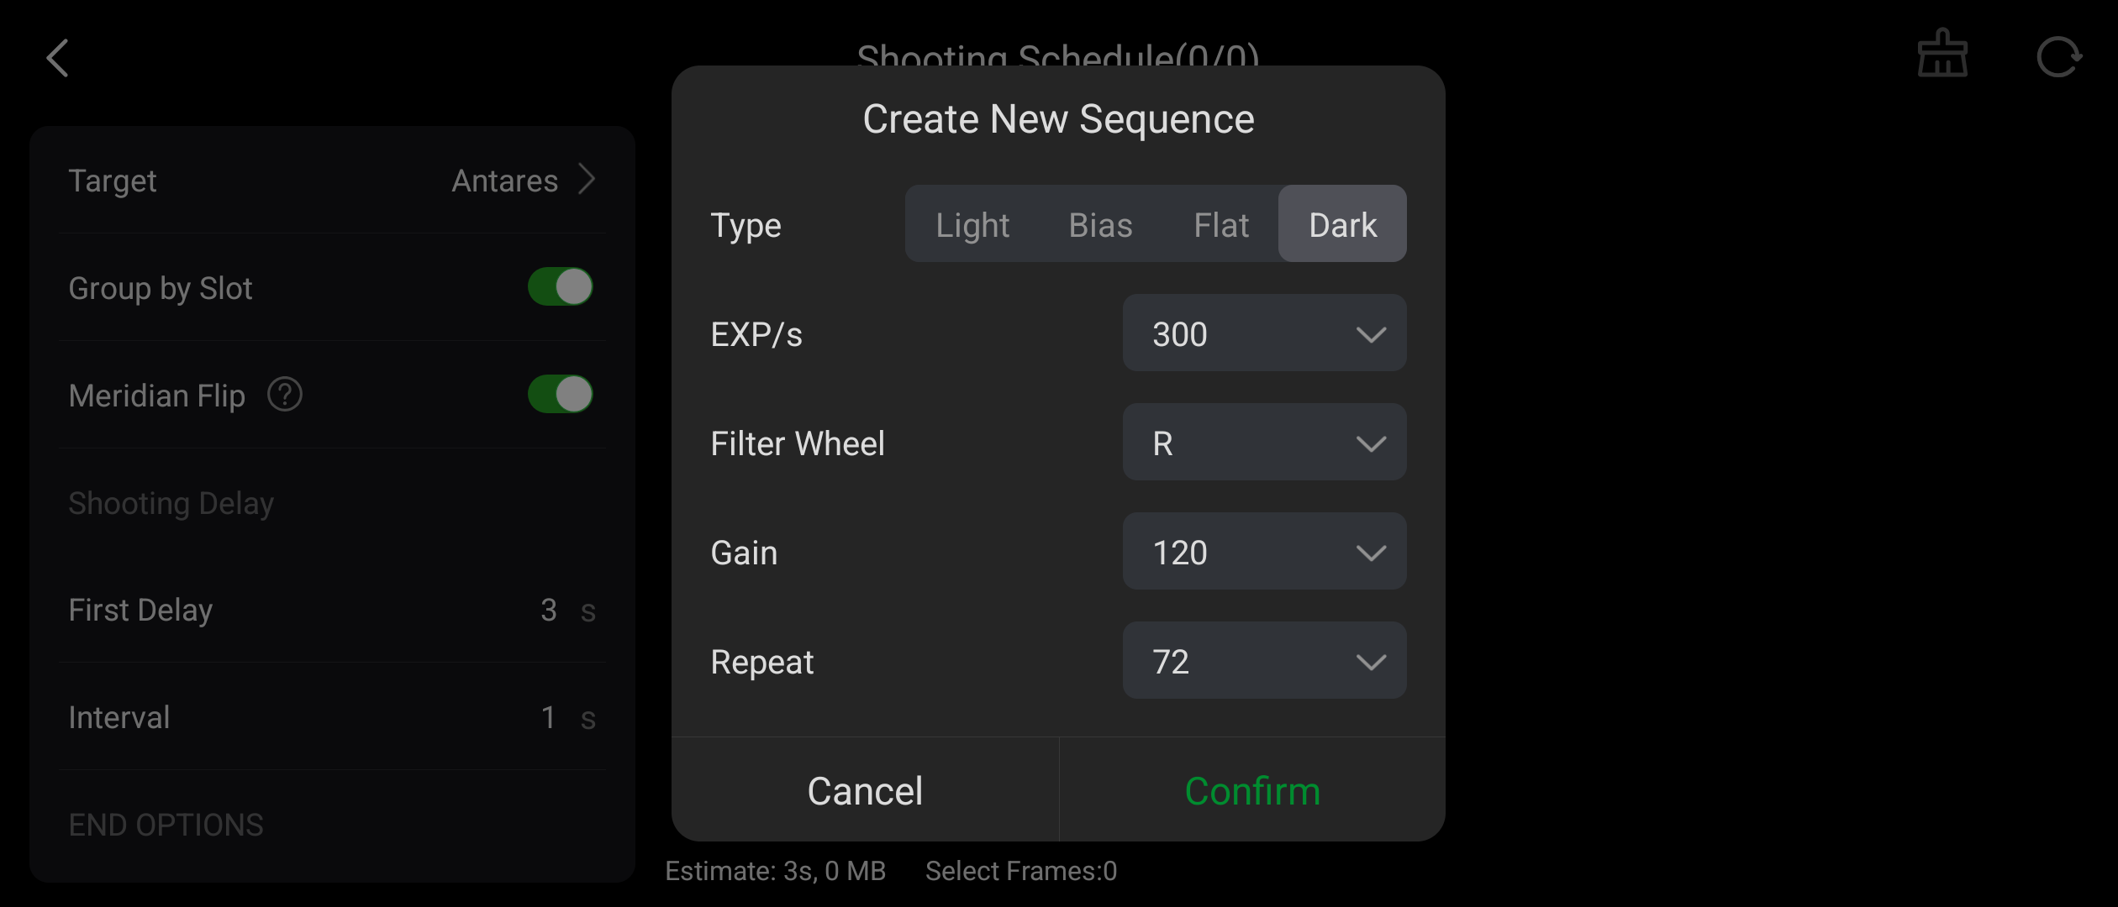Confirm the new sequence
Screen dimensions: 2118x907
point(1252,790)
